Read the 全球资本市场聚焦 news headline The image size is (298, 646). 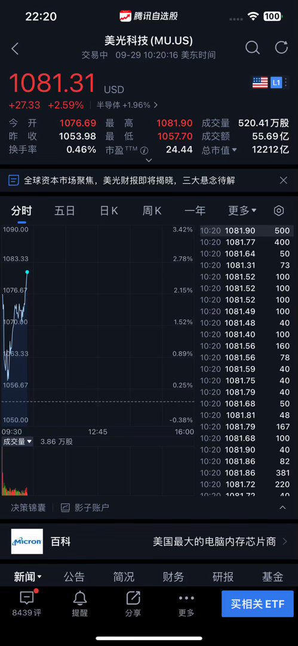point(130,180)
